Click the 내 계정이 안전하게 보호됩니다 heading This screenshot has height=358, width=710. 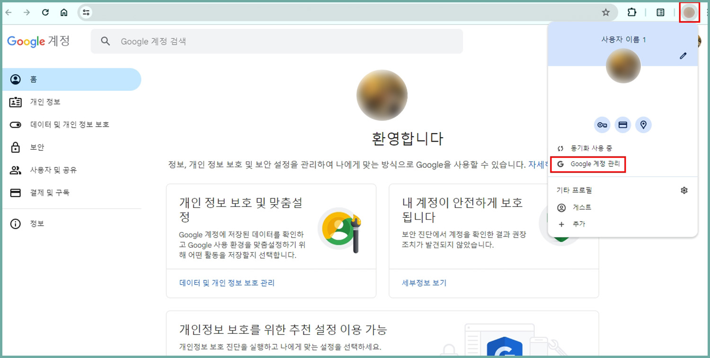click(x=462, y=210)
